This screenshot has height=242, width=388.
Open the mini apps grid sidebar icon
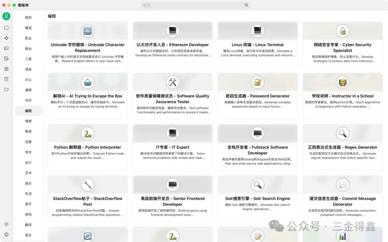[x=6, y=69]
